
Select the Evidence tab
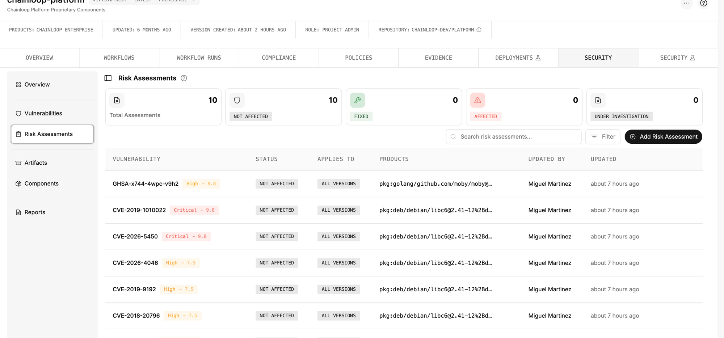(438, 58)
